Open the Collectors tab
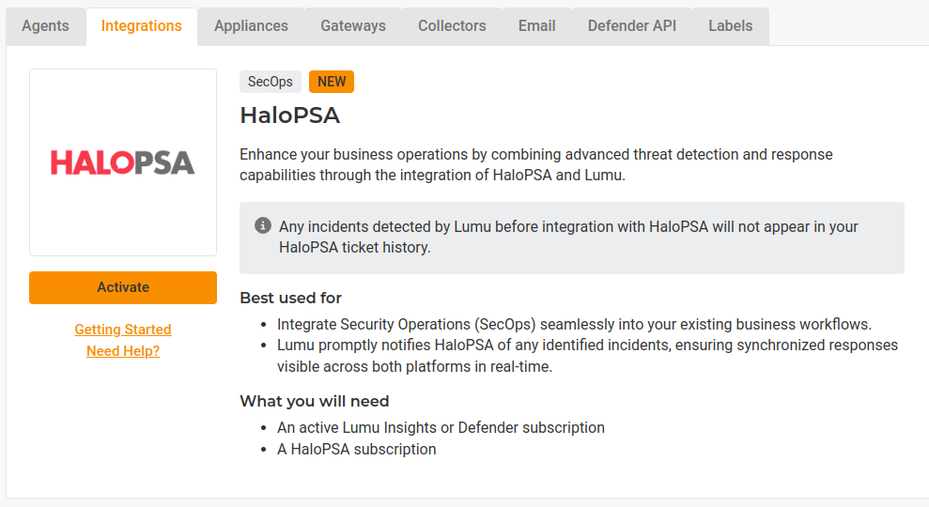 (x=452, y=26)
